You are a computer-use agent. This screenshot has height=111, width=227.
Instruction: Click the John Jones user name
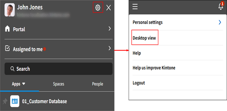(x=30, y=7)
